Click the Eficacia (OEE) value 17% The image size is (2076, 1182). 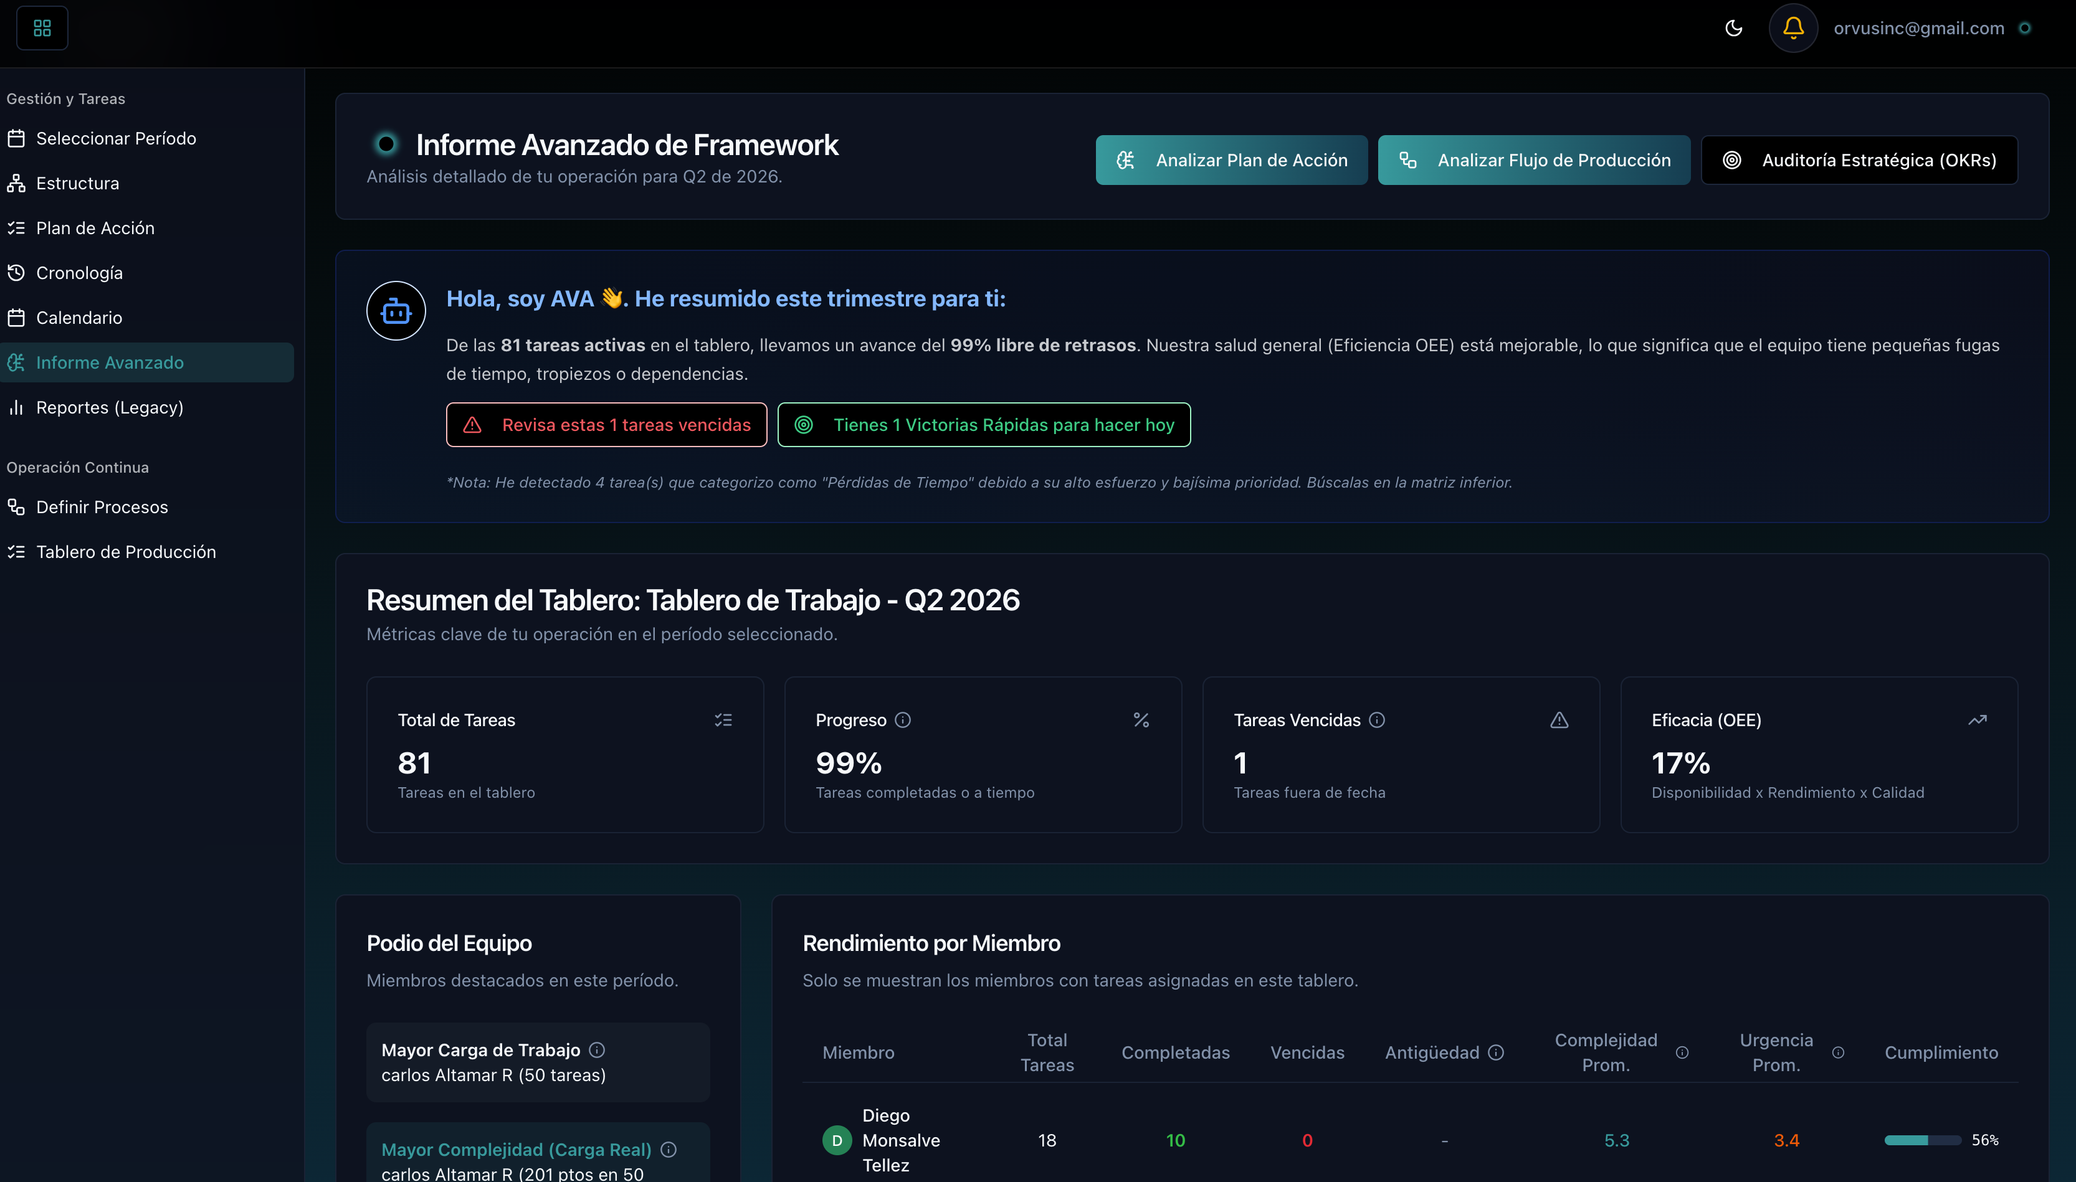coord(1680,763)
